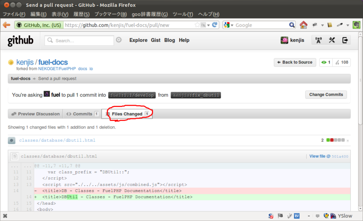Open account settings wrench icon
363x221 pixels.
(332, 40)
